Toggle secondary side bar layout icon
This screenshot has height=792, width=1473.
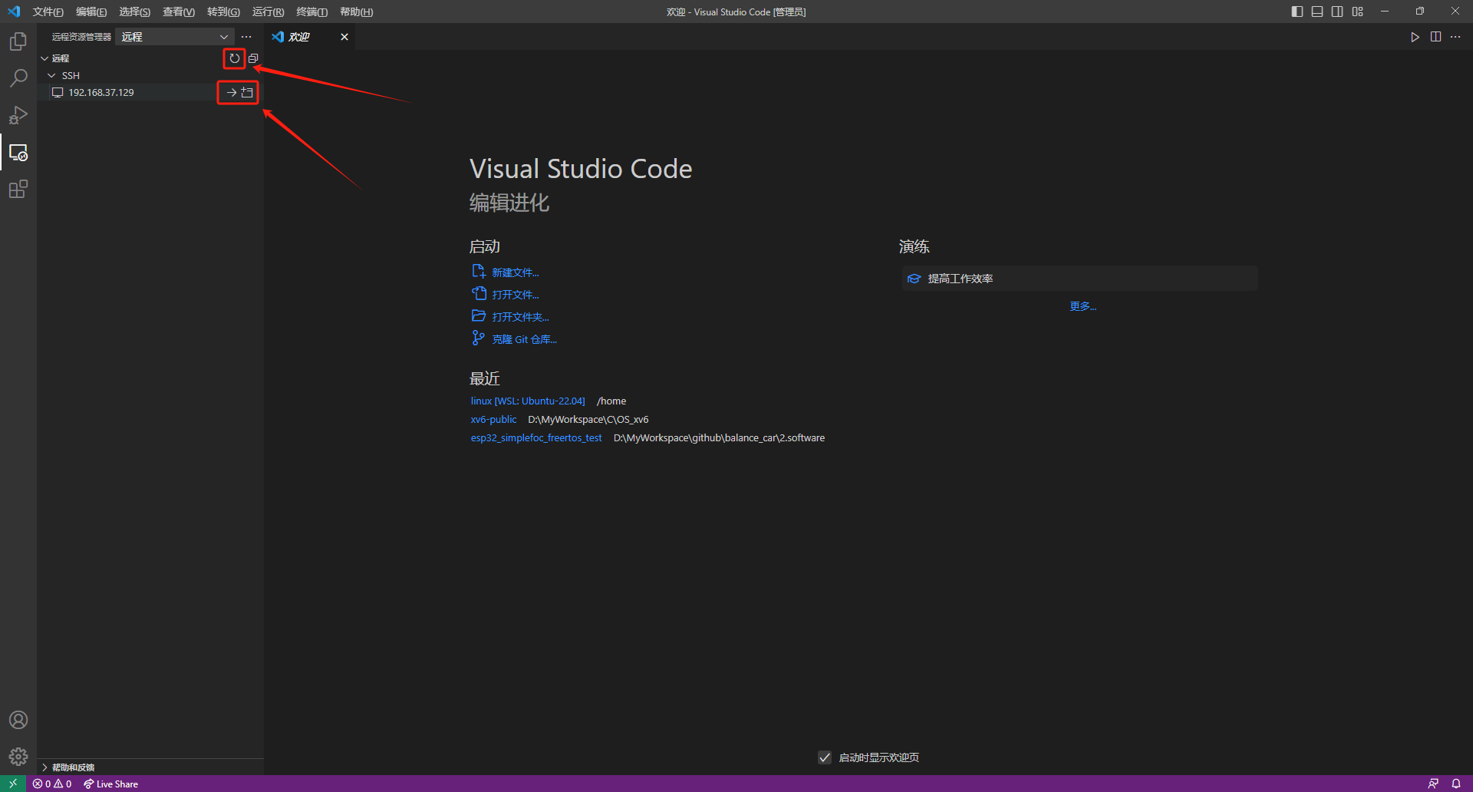1337,12
